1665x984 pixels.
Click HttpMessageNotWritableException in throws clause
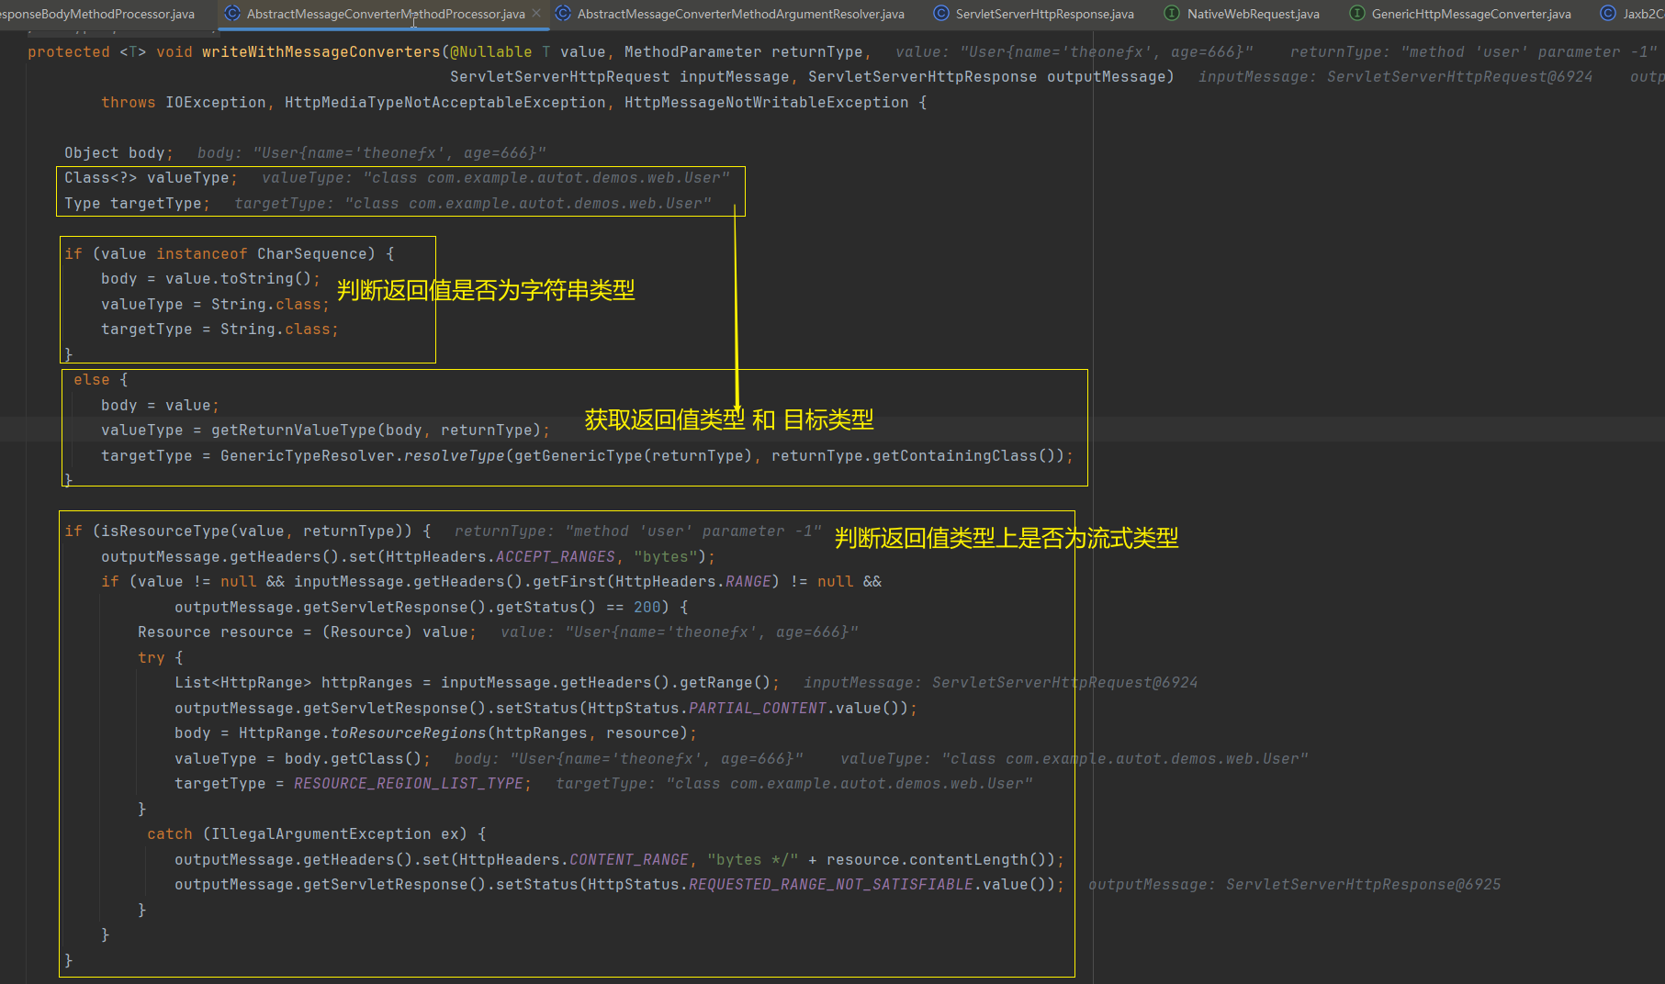[x=767, y=103]
